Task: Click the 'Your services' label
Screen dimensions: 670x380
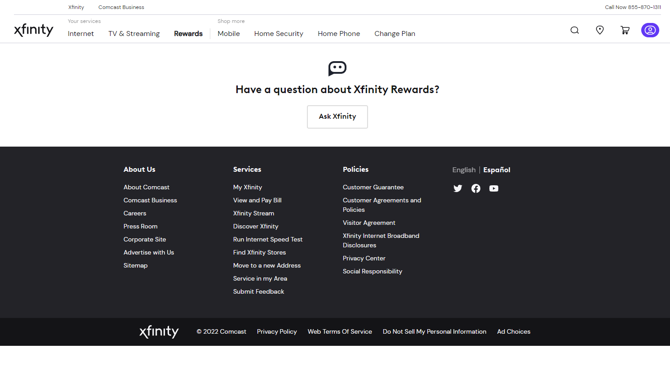Action: point(84,21)
